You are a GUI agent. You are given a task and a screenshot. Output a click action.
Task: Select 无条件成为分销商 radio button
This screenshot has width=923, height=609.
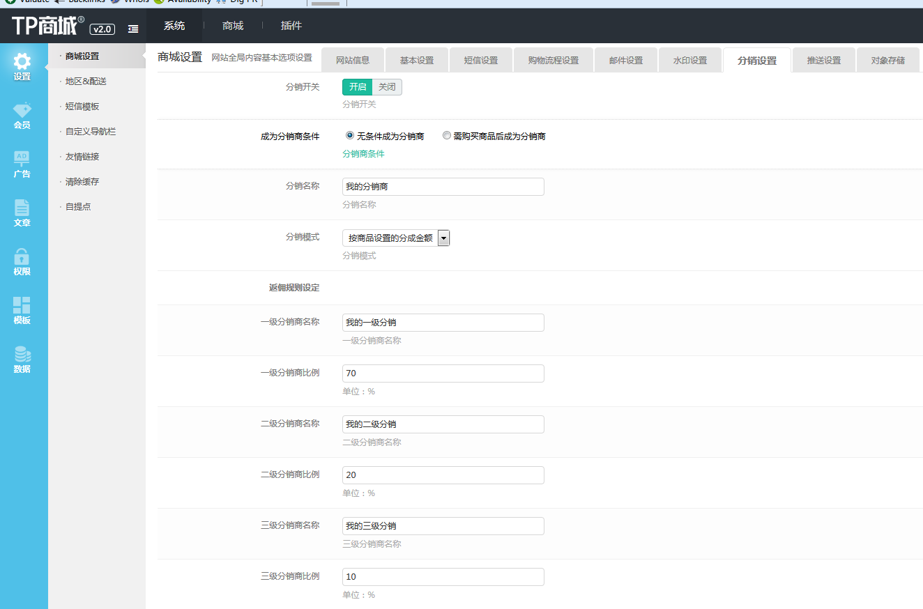pyautogui.click(x=350, y=136)
